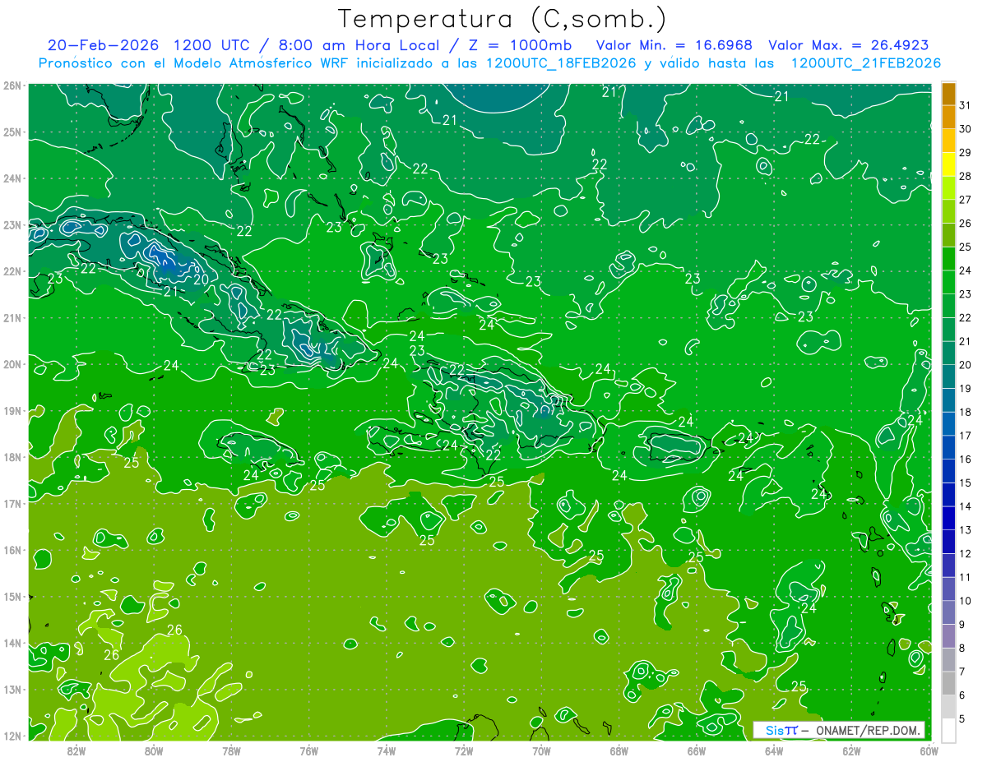
Task: Click the '72W' longitude axis label
Action: pyautogui.click(x=464, y=750)
